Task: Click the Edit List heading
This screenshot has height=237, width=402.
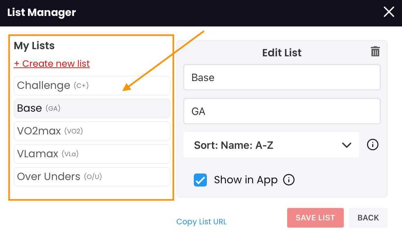Action: 282,53
